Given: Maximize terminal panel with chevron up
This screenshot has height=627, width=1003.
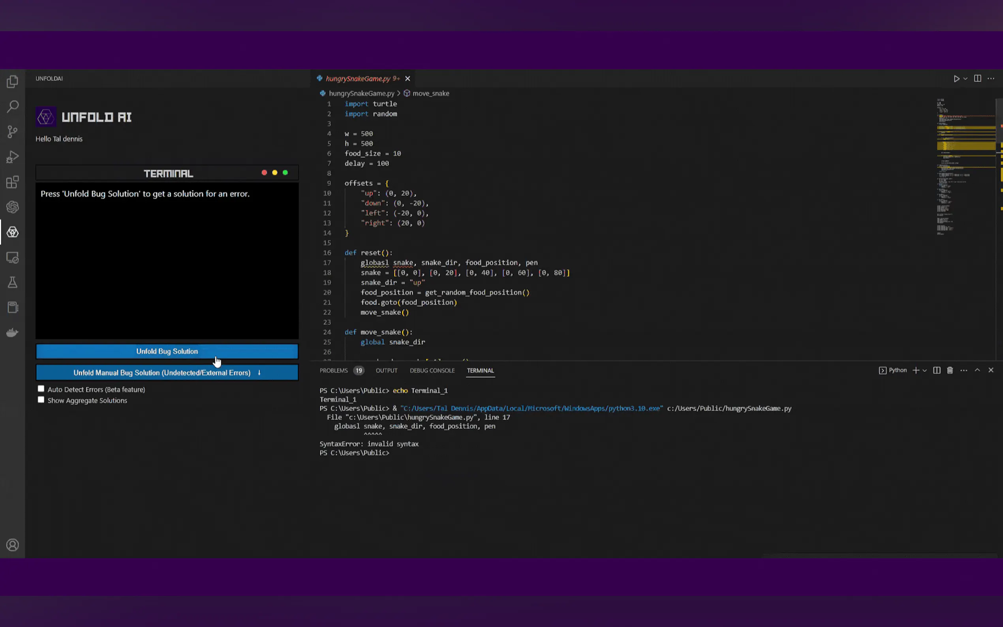Looking at the screenshot, I should (977, 370).
